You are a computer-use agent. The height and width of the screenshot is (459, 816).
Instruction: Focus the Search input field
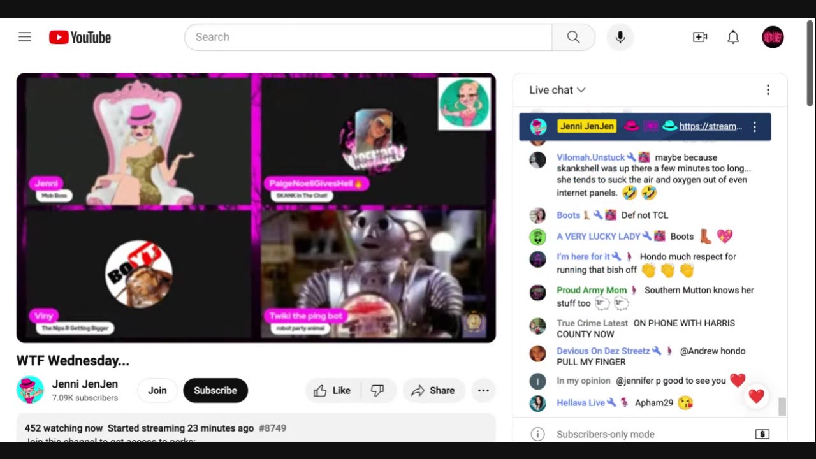point(368,37)
